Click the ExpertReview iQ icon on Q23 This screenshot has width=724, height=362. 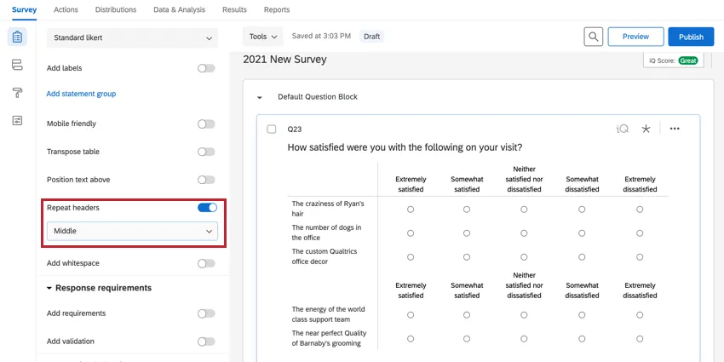(623, 129)
